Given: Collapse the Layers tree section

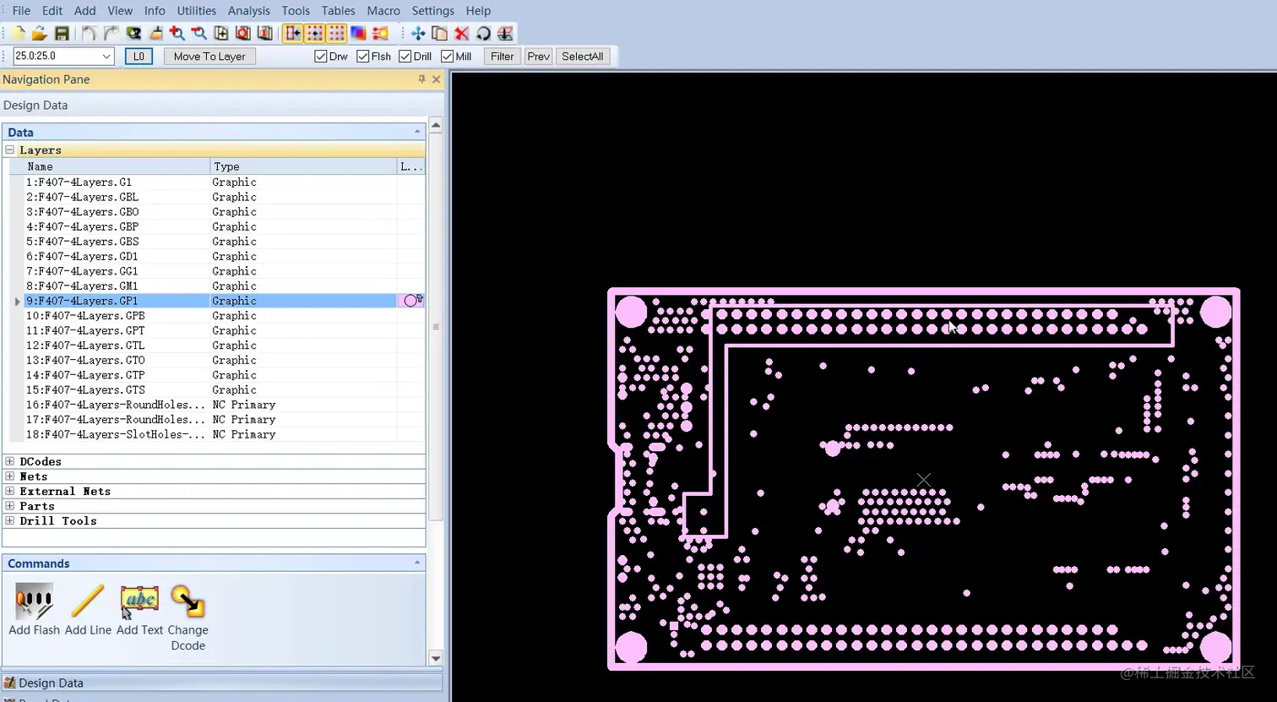Looking at the screenshot, I should 10,150.
